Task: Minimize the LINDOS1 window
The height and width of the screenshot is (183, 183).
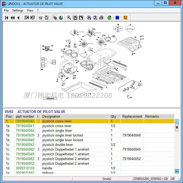Action: 158,3
